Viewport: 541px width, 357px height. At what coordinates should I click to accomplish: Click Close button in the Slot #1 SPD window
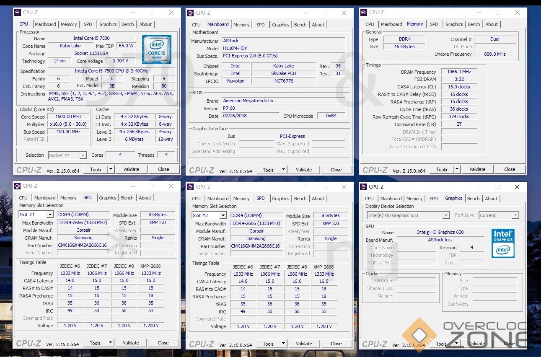pyautogui.click(x=163, y=343)
